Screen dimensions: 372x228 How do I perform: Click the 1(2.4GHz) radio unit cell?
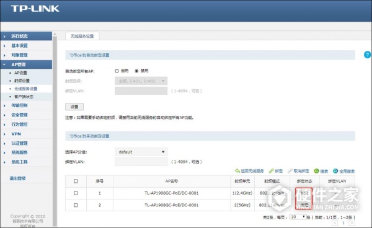[242, 193]
